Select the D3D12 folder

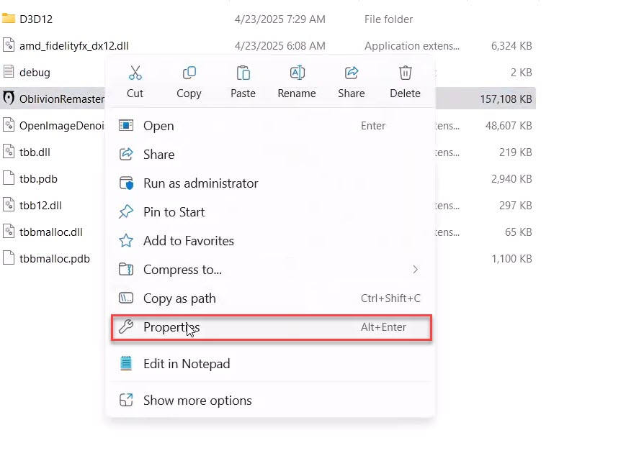36,19
